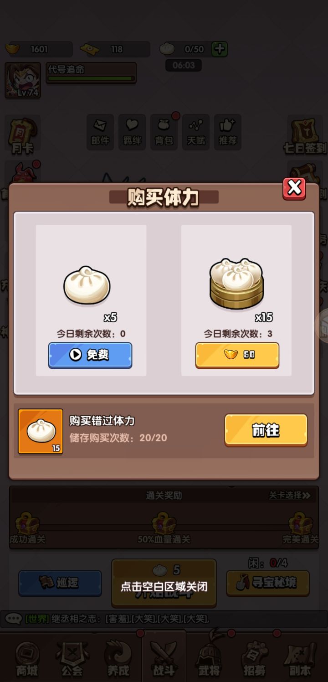This screenshot has width=328, height=682.
Task: Close the 购买体力 dialog with the X
Action: tap(294, 188)
